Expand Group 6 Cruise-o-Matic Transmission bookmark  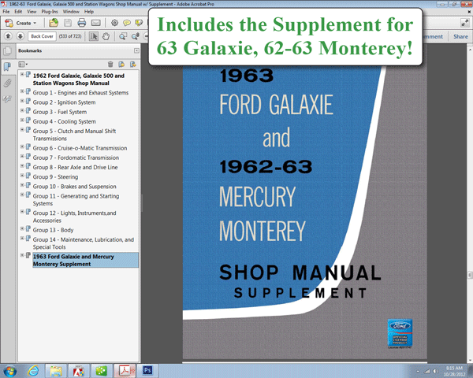tap(22, 146)
